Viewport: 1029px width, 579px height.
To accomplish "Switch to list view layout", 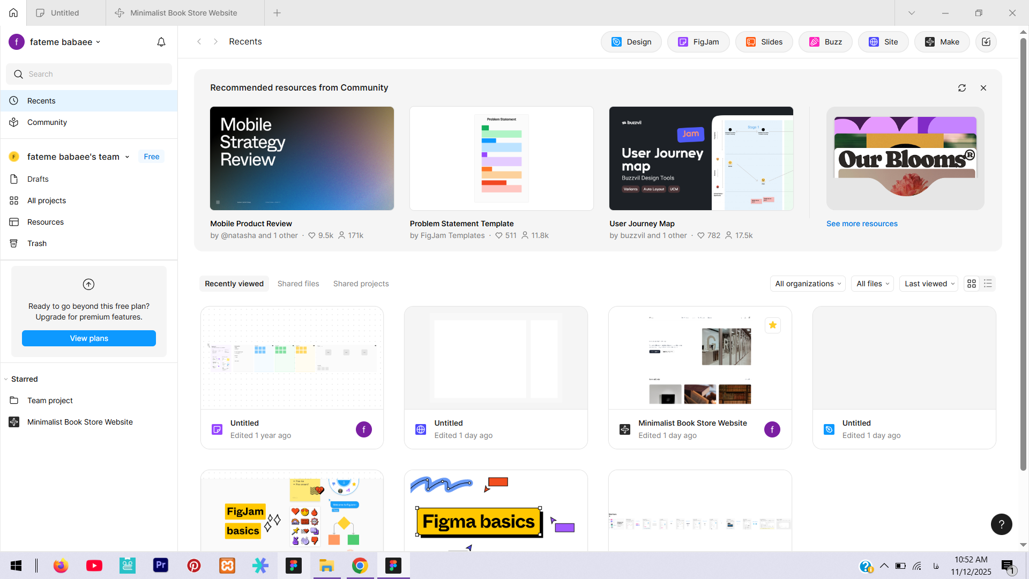I will point(988,284).
